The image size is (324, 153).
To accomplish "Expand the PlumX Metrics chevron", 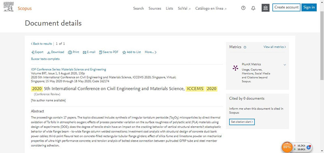I will tap(285, 65).
